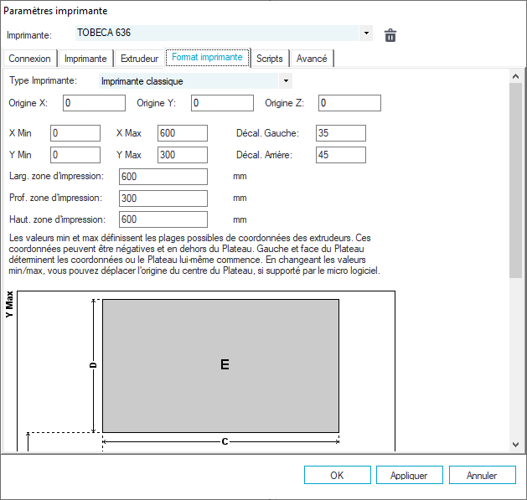
Task: Open the Imprimante selection dropdown
Action: pyautogui.click(x=366, y=34)
